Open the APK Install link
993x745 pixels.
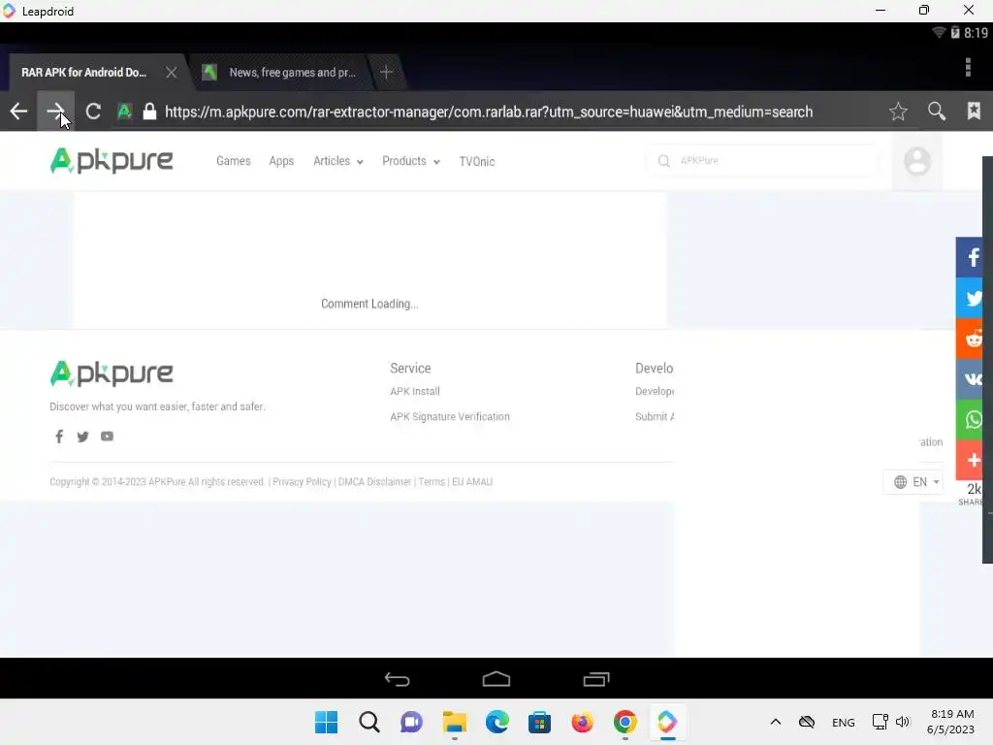[415, 392]
